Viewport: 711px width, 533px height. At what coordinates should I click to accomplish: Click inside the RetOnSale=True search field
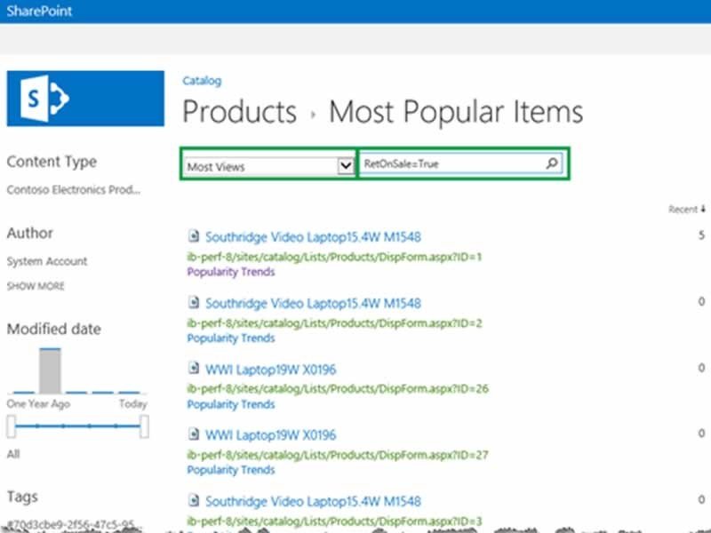pyautogui.click(x=444, y=163)
